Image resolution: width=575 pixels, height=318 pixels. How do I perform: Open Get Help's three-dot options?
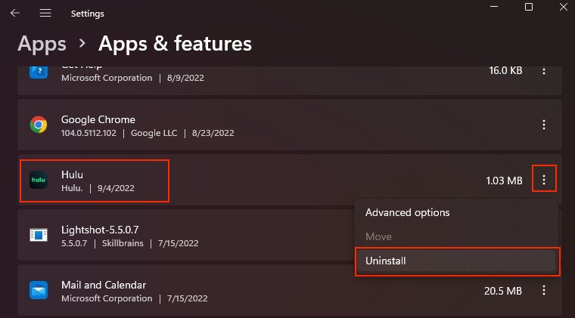click(x=544, y=71)
